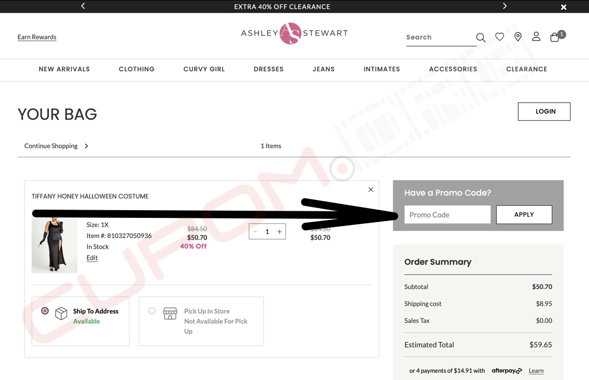The image size is (589, 380).
Task: Open the shopping bag icon
Action: pos(555,37)
